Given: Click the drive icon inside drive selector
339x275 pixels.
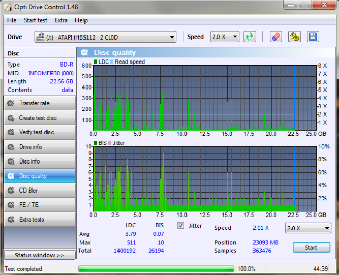Looking at the screenshot, I should click(40, 37).
